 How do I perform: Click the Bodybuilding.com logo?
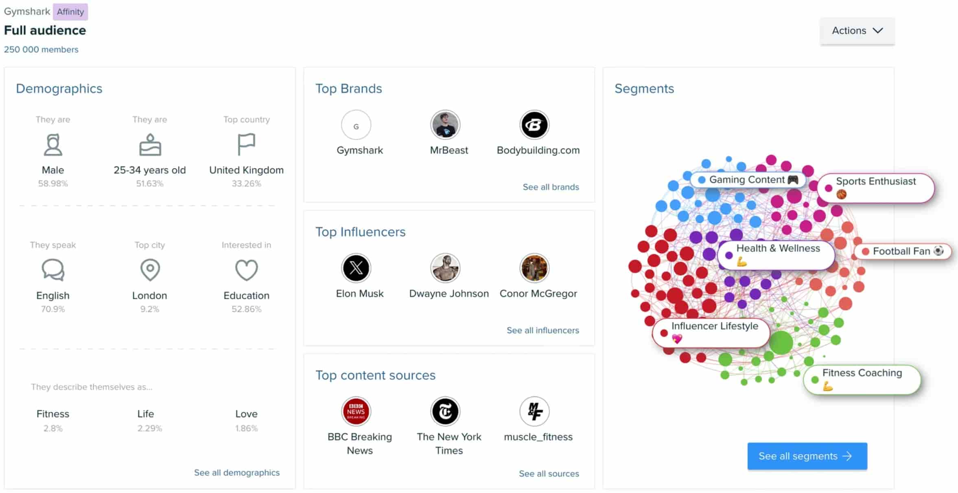pyautogui.click(x=534, y=125)
